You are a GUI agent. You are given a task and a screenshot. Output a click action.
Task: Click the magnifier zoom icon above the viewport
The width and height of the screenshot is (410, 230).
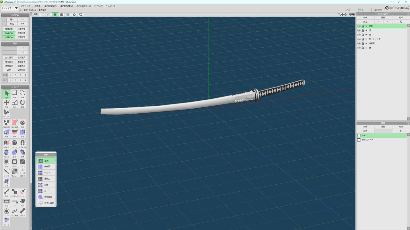pos(339,14)
